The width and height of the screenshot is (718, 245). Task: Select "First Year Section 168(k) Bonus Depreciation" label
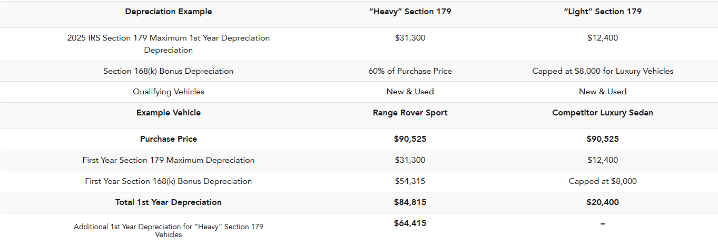168,181
